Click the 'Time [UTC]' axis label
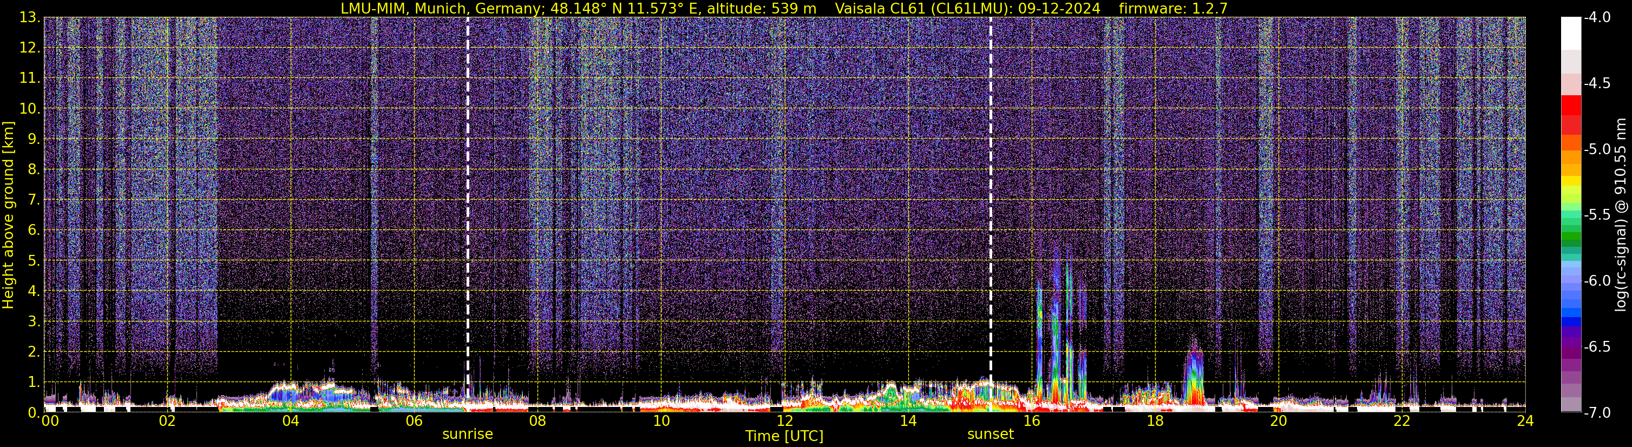The image size is (1632, 447). point(784,436)
